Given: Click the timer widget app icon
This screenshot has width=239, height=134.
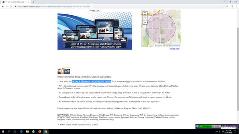Looking at the screenshot, I should (x=198, y=127).
